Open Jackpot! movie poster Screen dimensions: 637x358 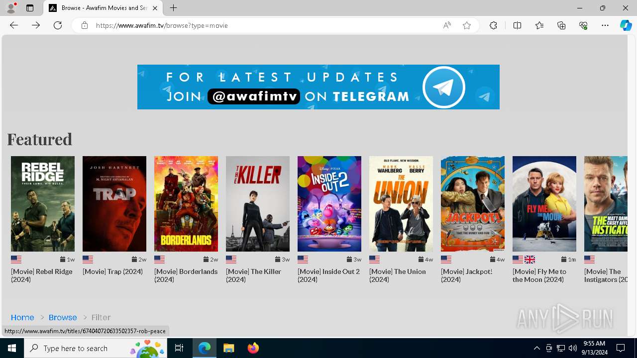pyautogui.click(x=473, y=204)
